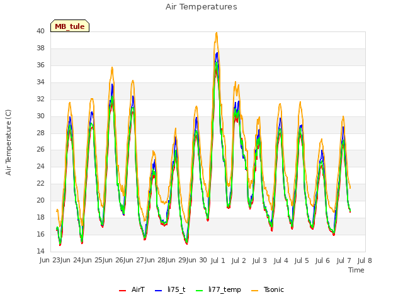The image size is (403, 302).
Task: Click the 18 y-axis tick label
Action: (x=40, y=217)
